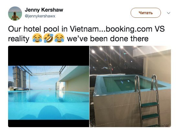Click the skyscraper under construction in left photo
180x131 pixels.
[19, 77]
